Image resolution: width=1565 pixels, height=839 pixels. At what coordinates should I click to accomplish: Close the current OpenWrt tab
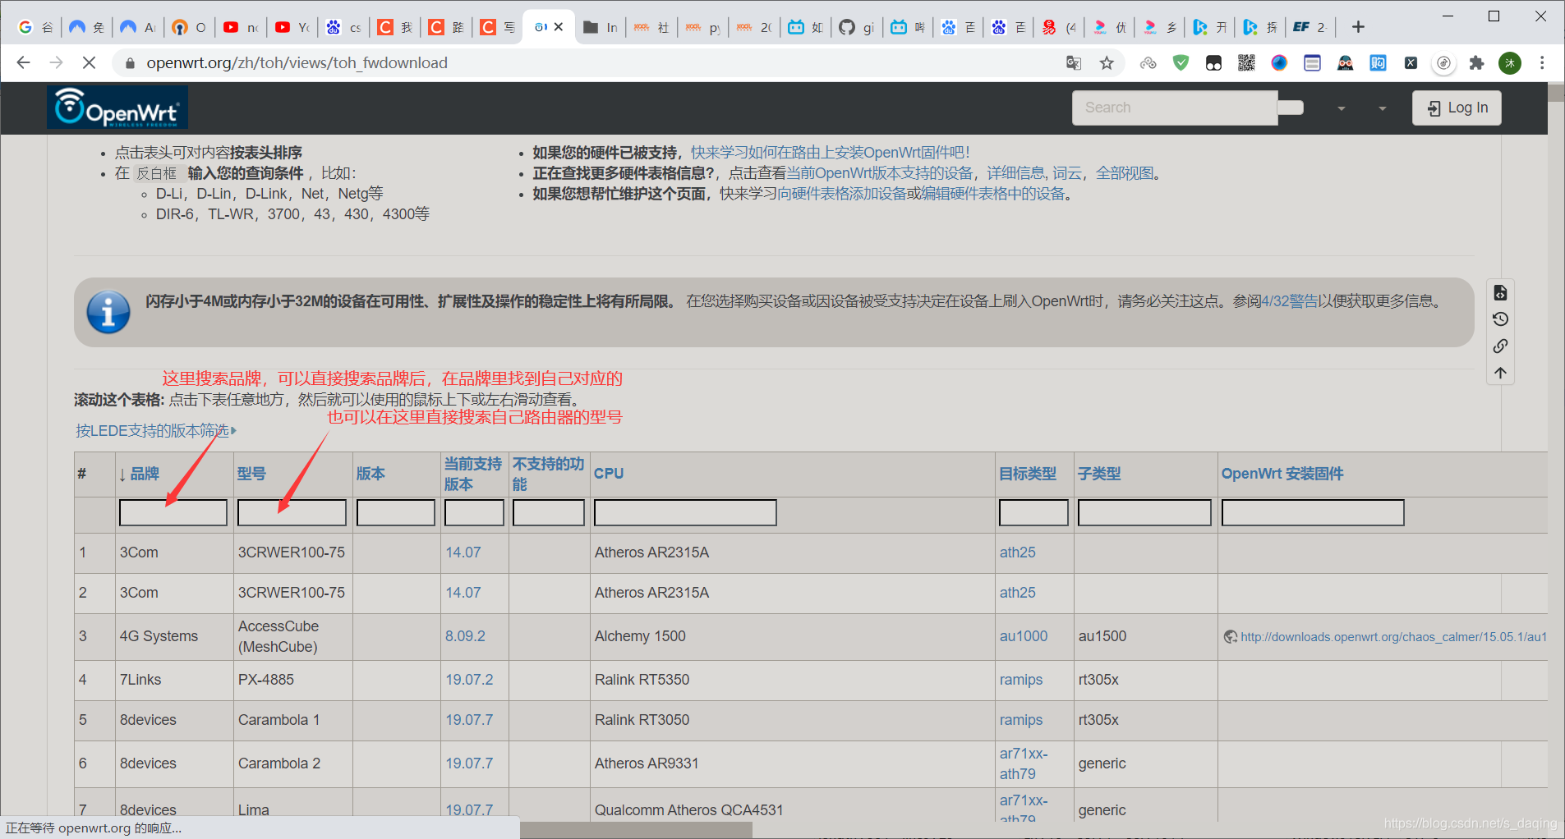559,27
